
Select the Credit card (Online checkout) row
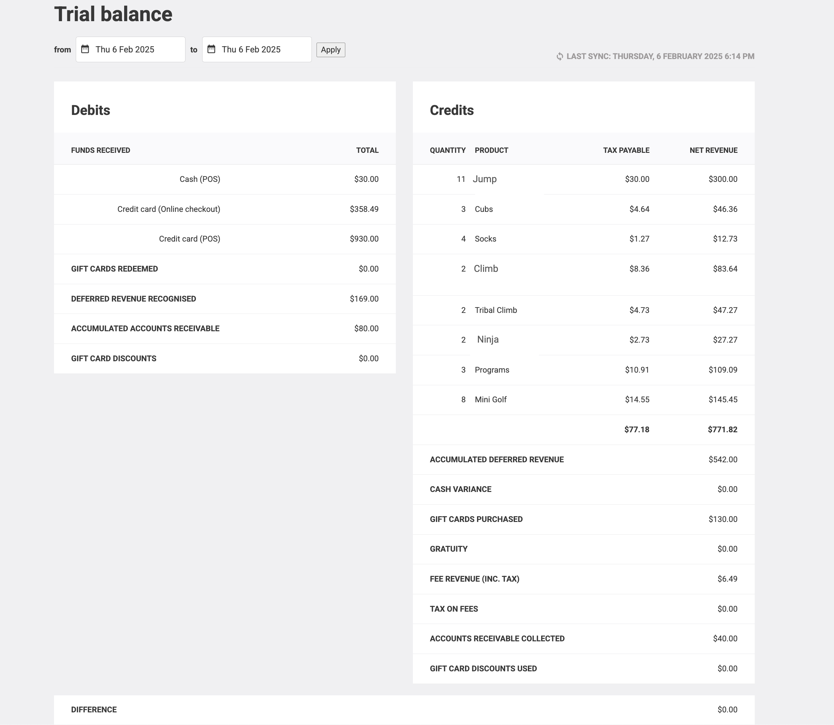point(169,209)
